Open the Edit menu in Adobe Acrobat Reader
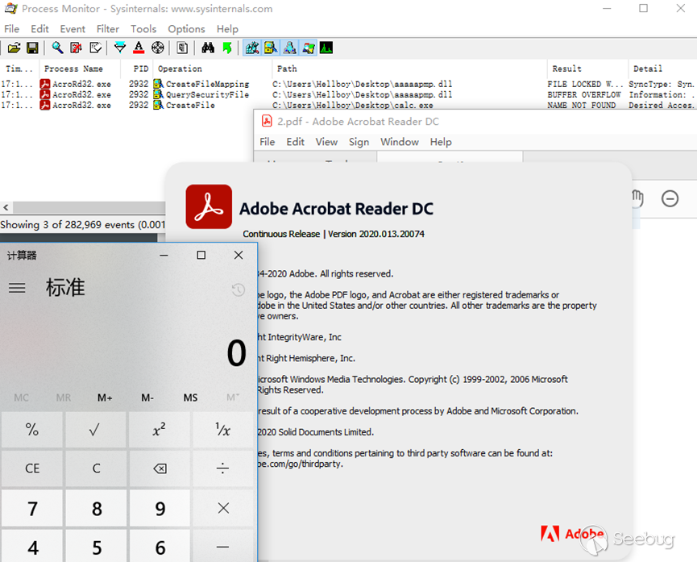Screen dimensions: 697x562 tap(295, 142)
